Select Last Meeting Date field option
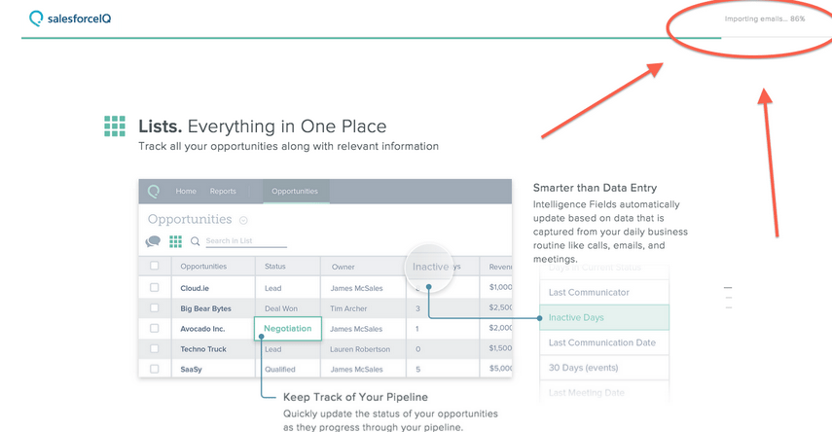The image size is (832, 432). click(604, 393)
